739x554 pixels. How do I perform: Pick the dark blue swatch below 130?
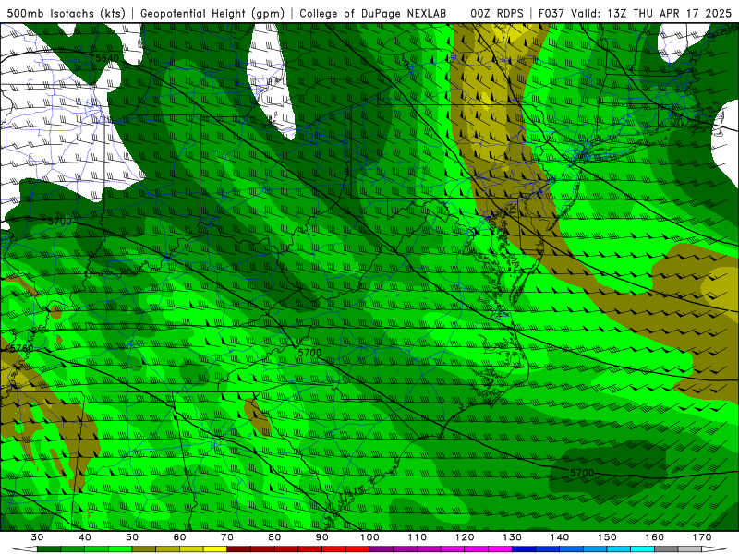tap(524, 549)
